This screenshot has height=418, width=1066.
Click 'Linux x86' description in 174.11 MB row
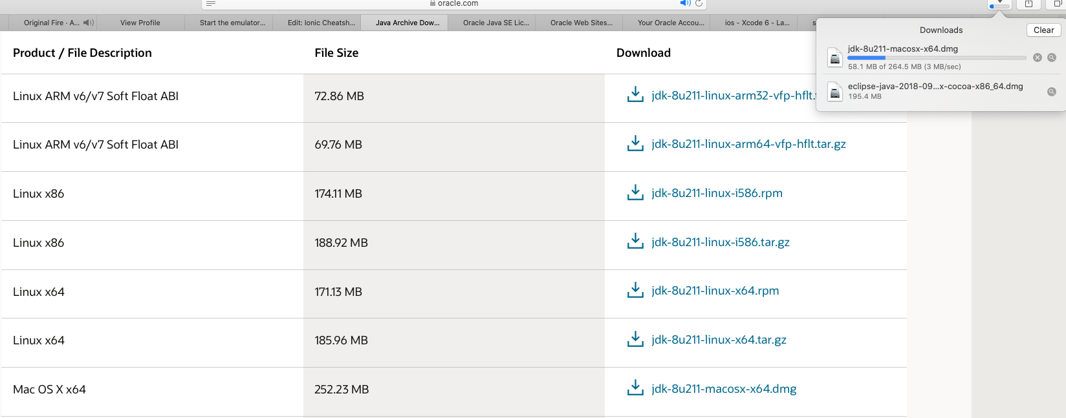pos(39,194)
